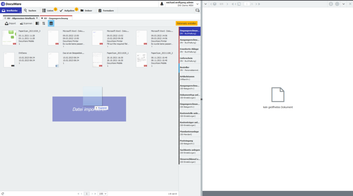The width and height of the screenshot is (353, 196).
Task: Toggle the list view layout icon
Action: point(37,23)
